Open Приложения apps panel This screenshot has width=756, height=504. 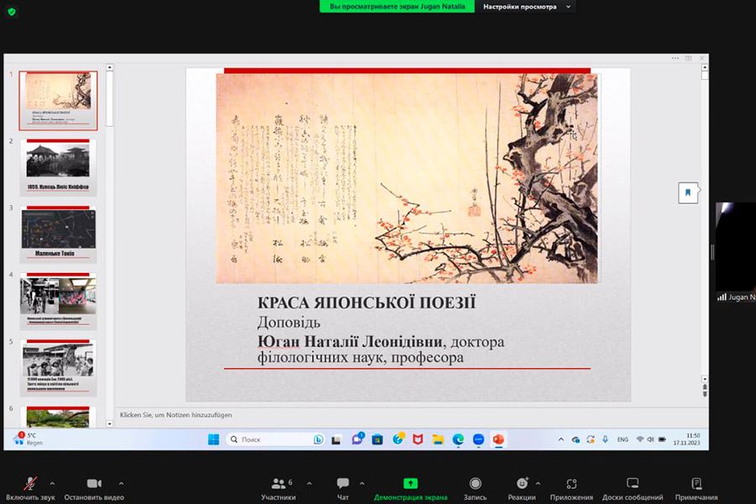[x=571, y=487]
